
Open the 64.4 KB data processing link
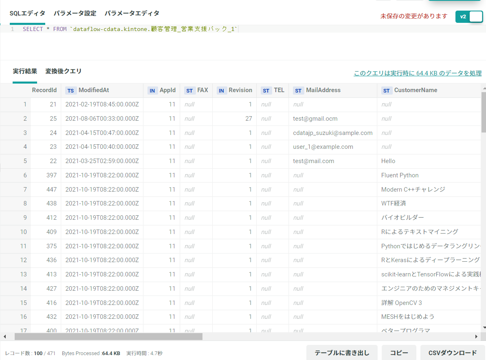[x=418, y=73]
